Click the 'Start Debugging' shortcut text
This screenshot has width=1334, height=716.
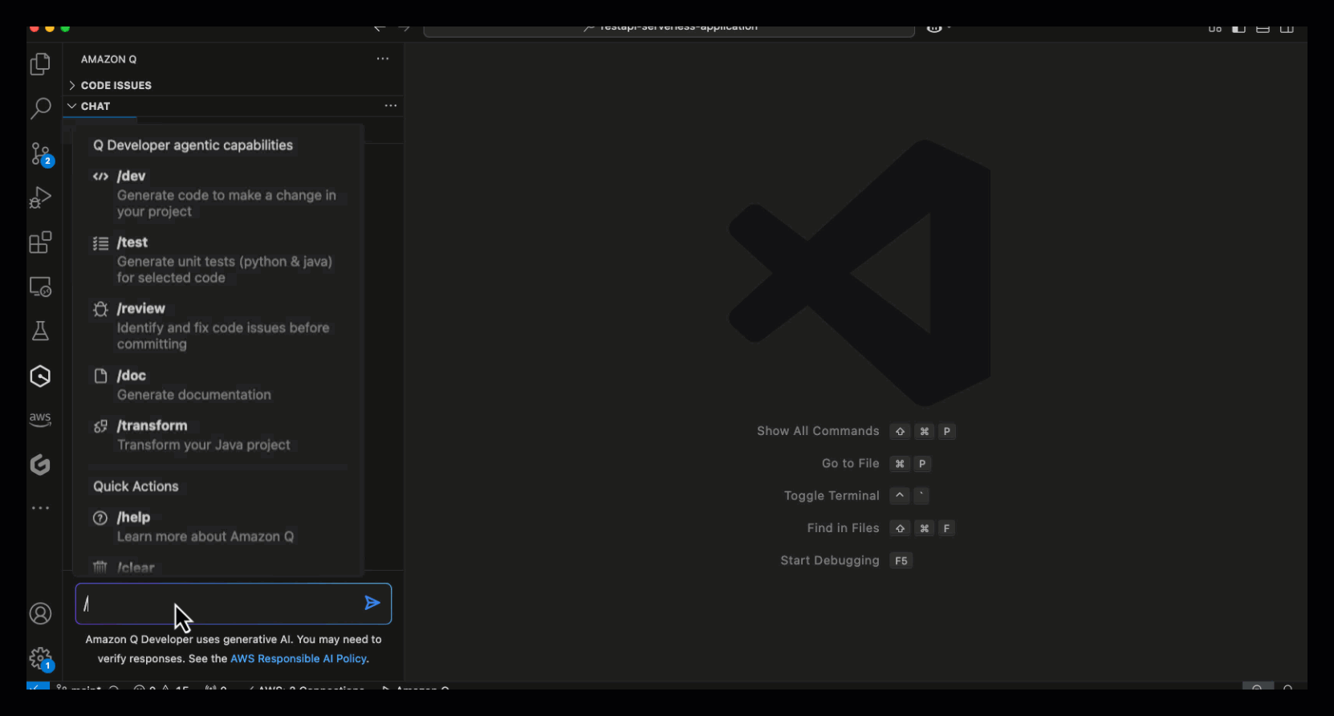coord(830,560)
